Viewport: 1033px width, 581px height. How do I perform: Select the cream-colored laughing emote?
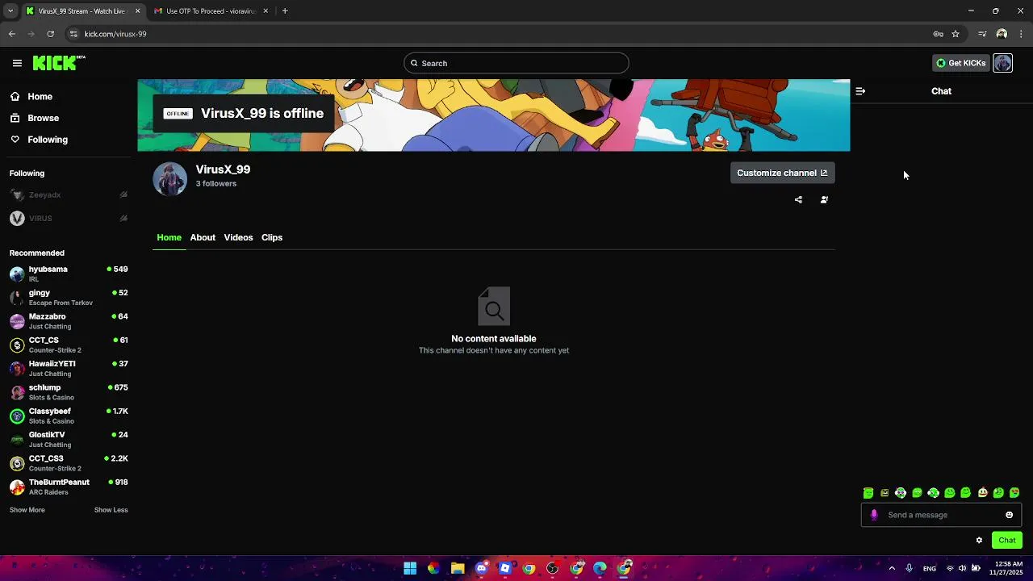click(982, 493)
